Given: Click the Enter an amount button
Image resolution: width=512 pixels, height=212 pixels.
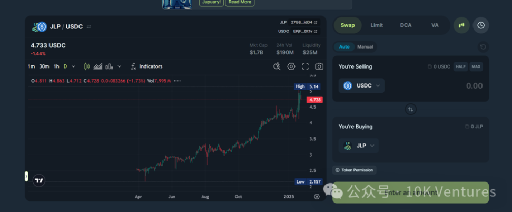Looking at the screenshot, I should (410, 192).
